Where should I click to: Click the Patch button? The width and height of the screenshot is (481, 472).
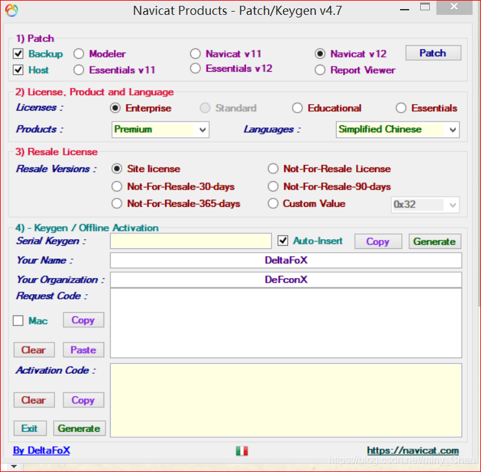(433, 53)
